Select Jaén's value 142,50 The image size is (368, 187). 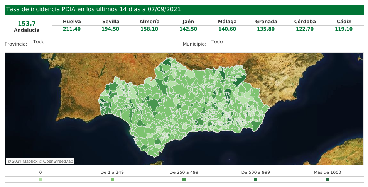tap(188, 29)
